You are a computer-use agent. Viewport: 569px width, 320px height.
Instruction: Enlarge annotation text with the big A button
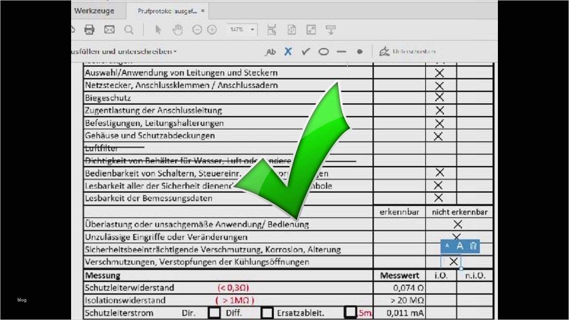(460, 246)
